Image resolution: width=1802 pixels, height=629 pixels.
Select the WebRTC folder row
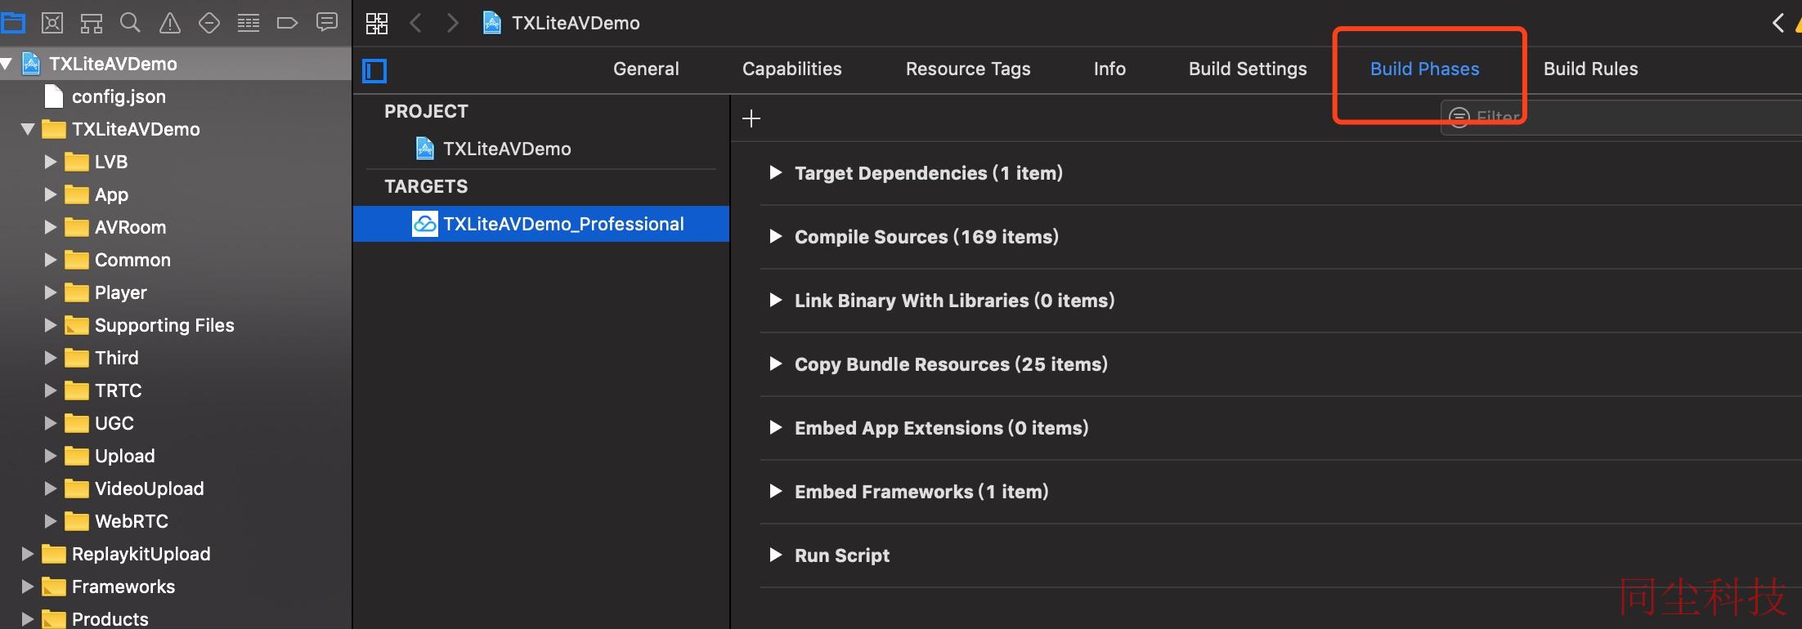(x=176, y=521)
